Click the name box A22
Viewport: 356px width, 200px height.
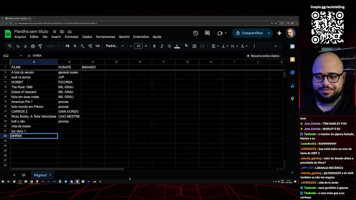tap(13, 56)
